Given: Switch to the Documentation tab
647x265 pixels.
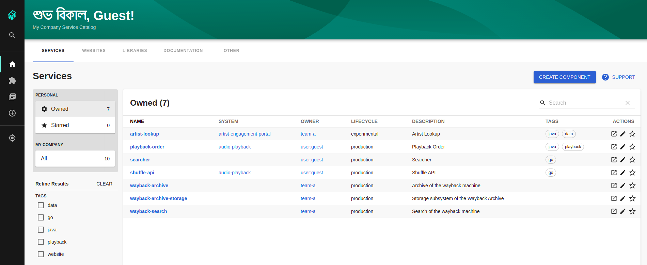Looking at the screenshot, I should point(183,51).
